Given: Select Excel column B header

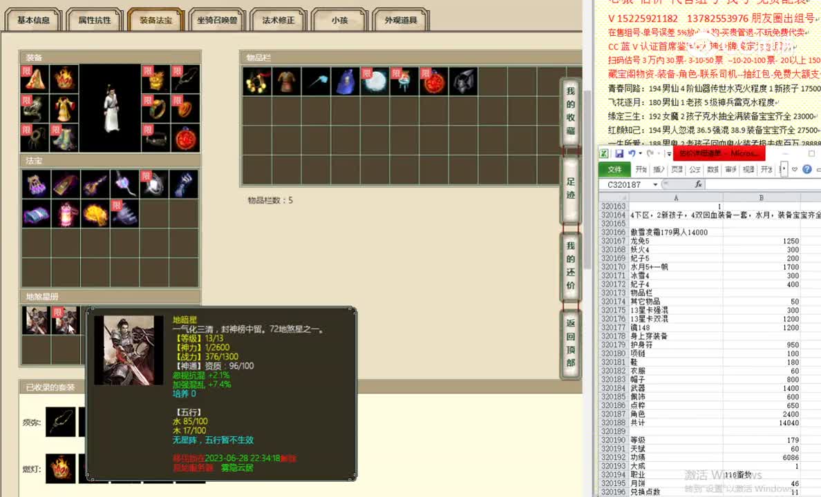Looking at the screenshot, I should point(762,197).
